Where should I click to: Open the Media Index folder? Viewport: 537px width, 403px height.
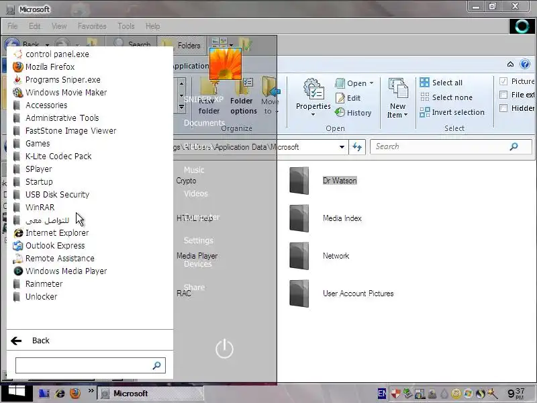326,218
